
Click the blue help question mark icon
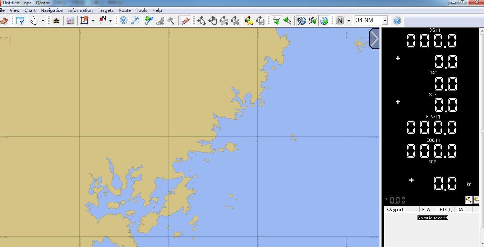[397, 20]
